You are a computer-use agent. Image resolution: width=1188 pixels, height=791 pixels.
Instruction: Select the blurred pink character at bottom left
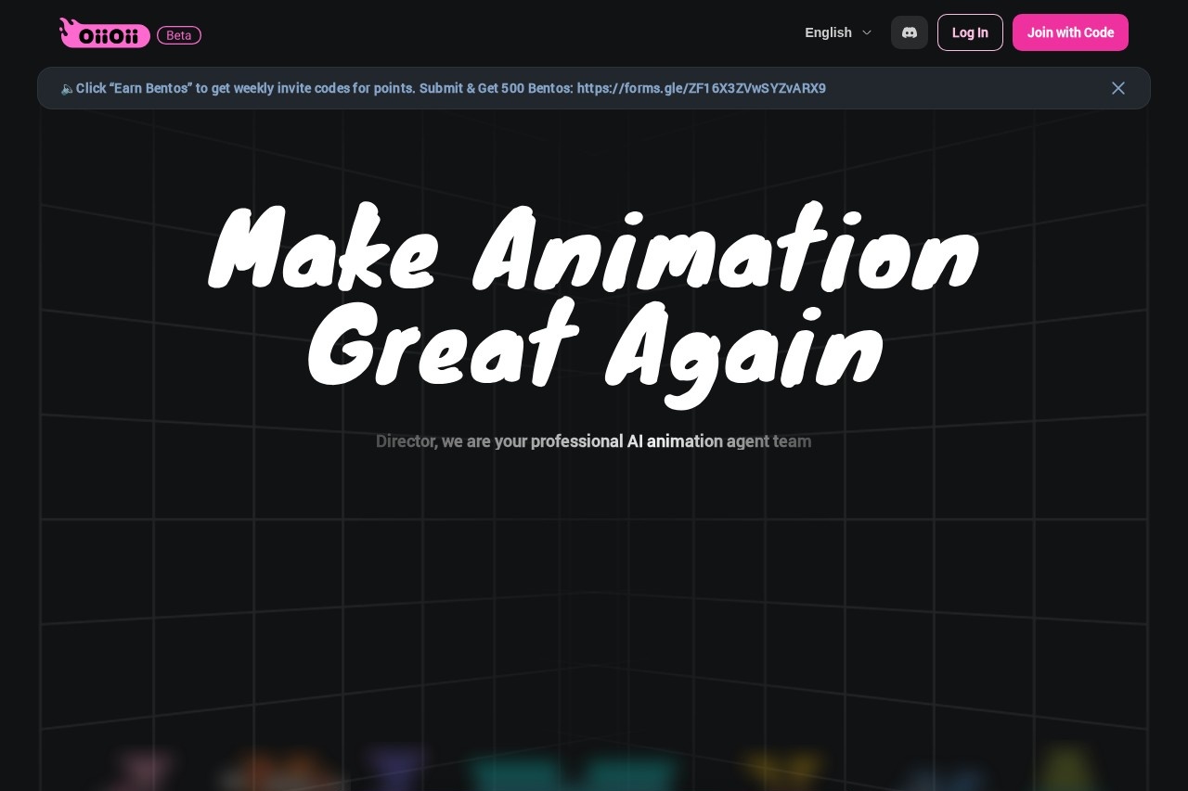coord(146,770)
